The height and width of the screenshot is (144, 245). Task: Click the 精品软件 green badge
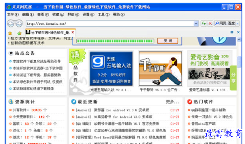tap(77, 56)
